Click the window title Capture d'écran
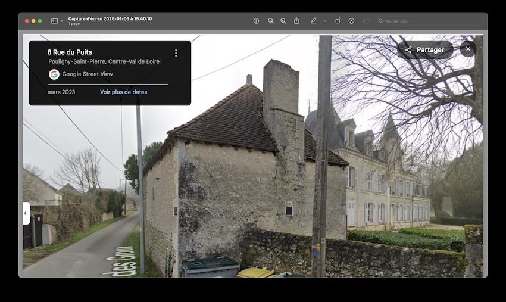Viewport: 506px width, 302px height. 110,18
